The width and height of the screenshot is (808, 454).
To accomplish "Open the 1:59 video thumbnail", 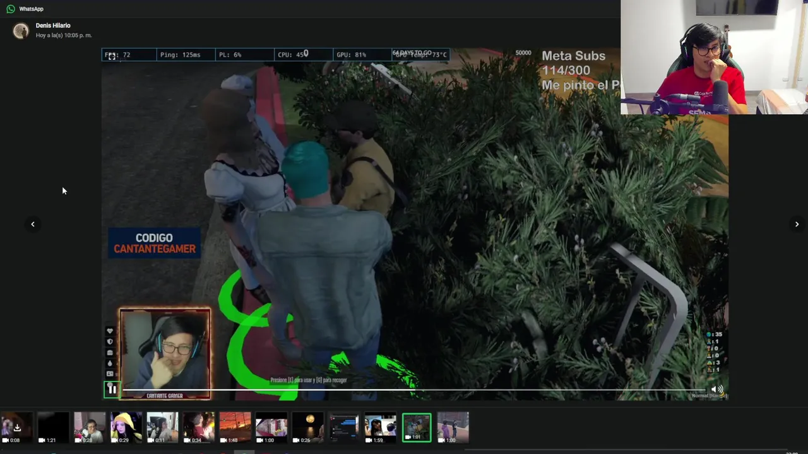I will tap(380, 428).
